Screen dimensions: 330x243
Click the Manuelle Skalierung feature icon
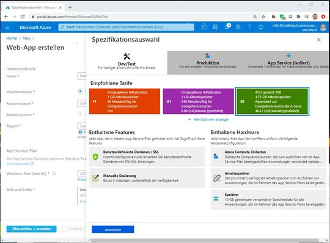click(95, 178)
